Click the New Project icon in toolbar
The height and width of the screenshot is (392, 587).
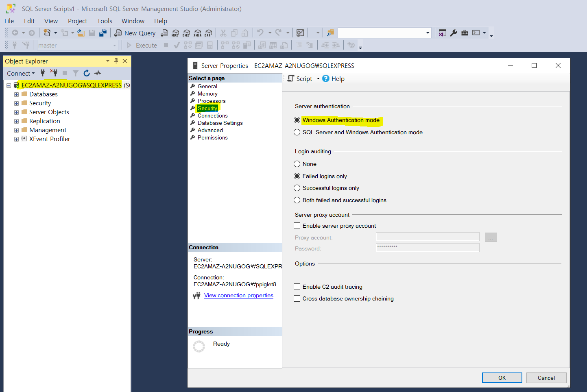point(47,33)
